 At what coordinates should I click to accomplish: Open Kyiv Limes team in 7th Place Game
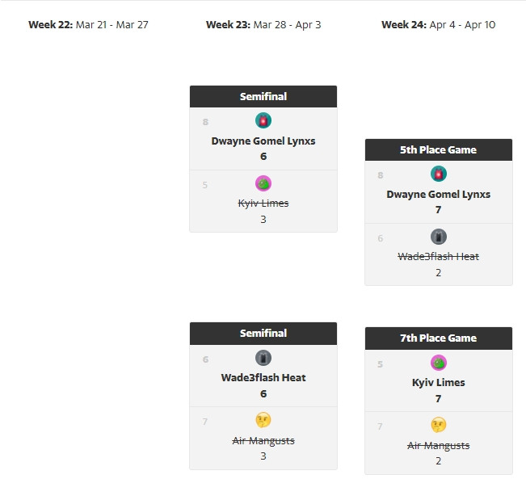pos(439,383)
